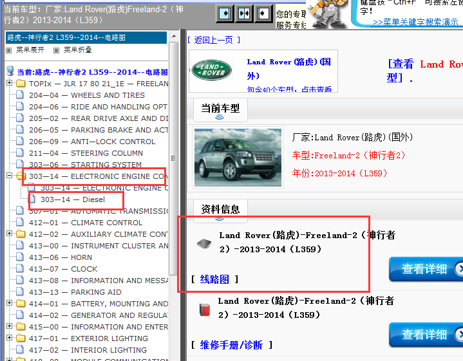Select 417-02 INTERIOR LIGHTING row
This screenshot has height=361, width=463.
pyautogui.click(x=88, y=350)
